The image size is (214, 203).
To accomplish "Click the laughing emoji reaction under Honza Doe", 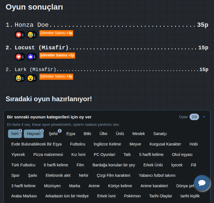I will tap(32, 35).
